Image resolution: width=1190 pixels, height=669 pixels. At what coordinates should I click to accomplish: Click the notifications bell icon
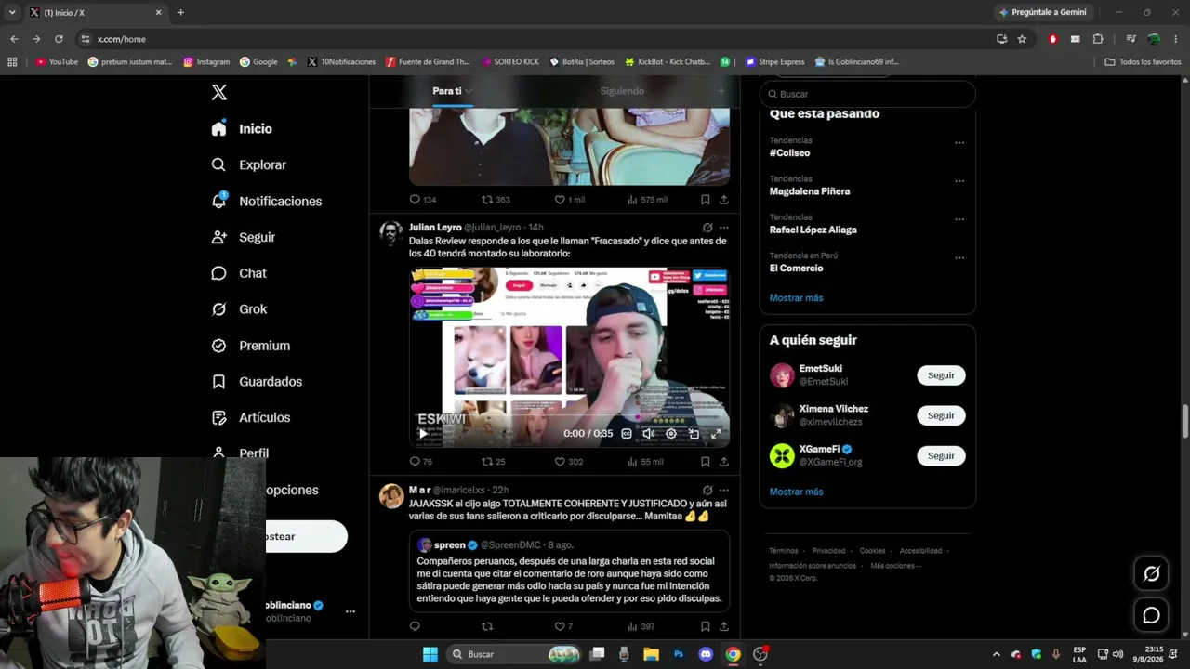218,201
